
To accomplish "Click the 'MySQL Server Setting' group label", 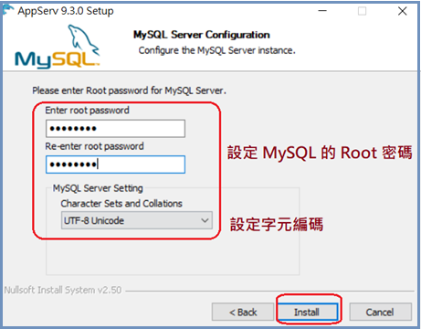I will pyautogui.click(x=98, y=188).
